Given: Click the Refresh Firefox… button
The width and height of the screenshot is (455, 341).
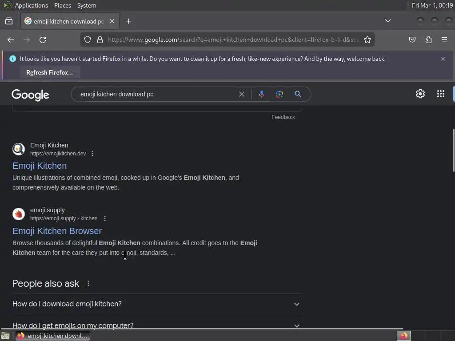Looking at the screenshot, I should tap(50, 72).
